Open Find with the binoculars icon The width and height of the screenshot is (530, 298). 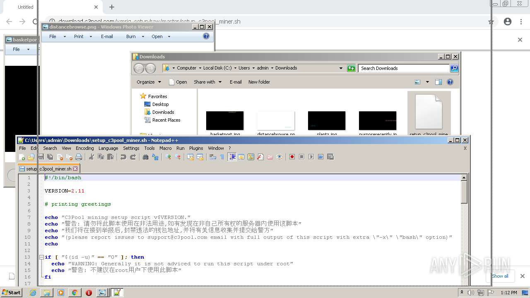pos(146,157)
